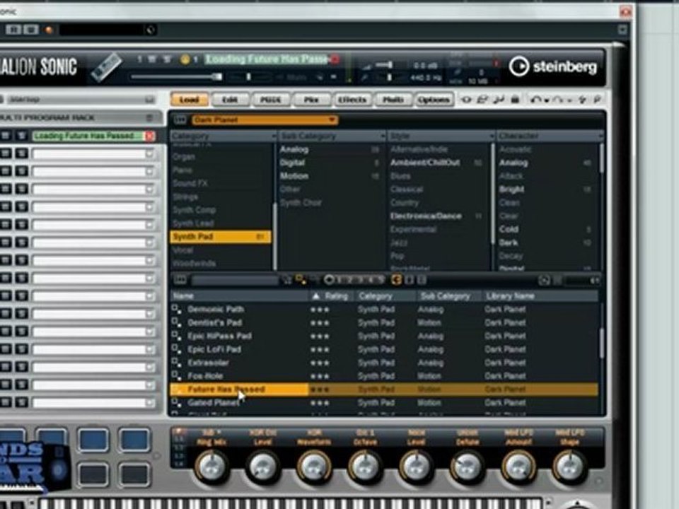Image resolution: width=679 pixels, height=509 pixels.
Task: Select the Dentist's Pad preset
Action: coord(215,323)
